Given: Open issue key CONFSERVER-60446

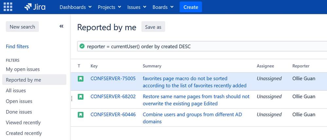Looking at the screenshot, I should pos(113,115).
